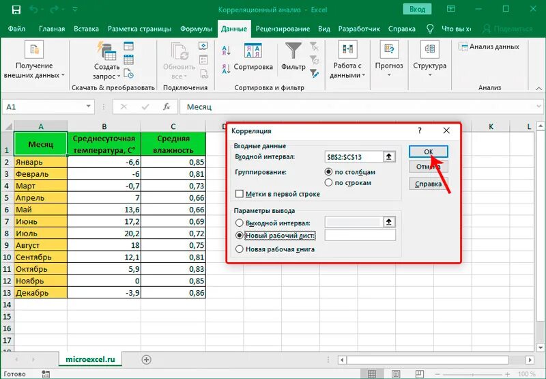Switch to the Главная tab
Screen dimensions: 546x379
click(52, 29)
